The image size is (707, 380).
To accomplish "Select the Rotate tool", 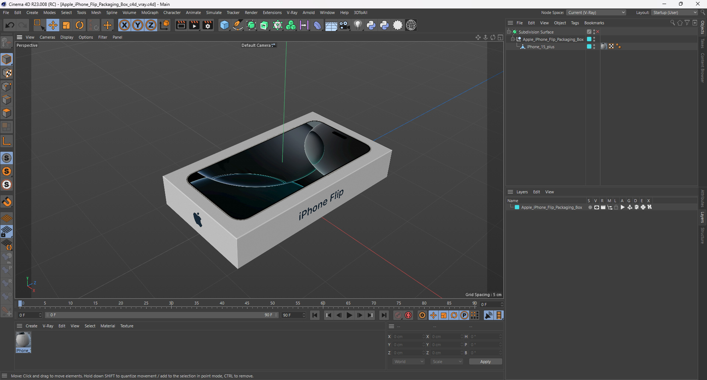I will click(80, 25).
